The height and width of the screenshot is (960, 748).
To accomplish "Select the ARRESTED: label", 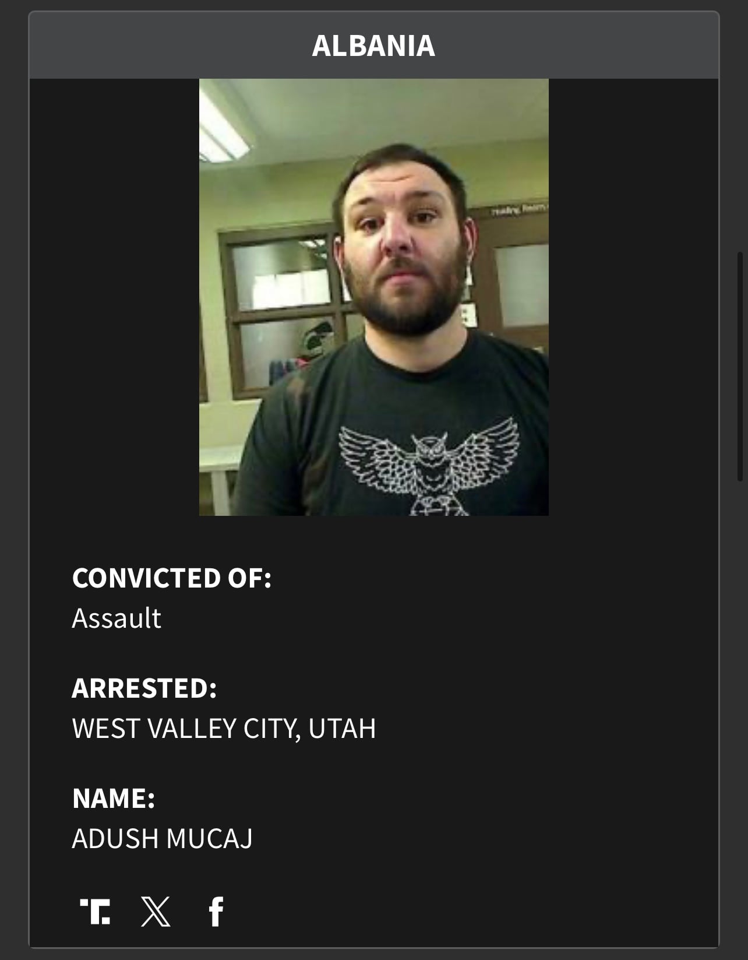I will [x=144, y=688].
